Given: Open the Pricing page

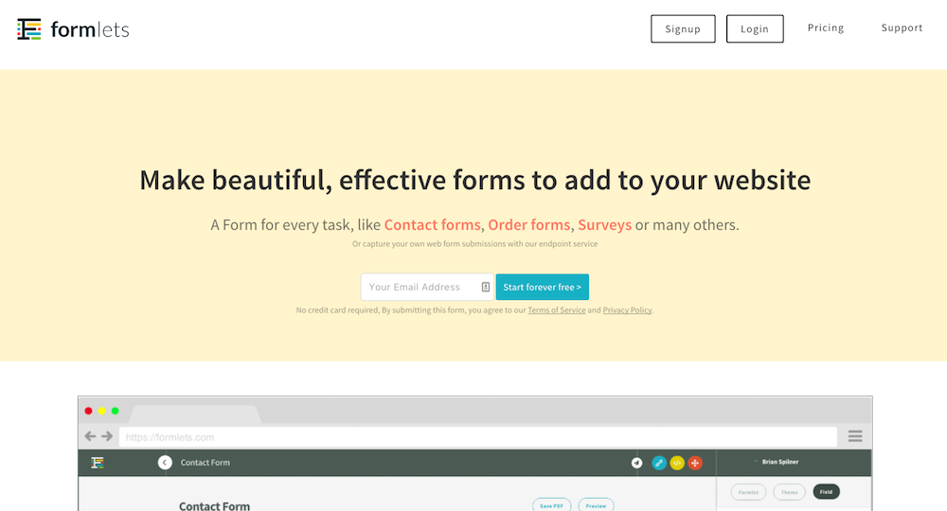Looking at the screenshot, I should click(x=825, y=28).
